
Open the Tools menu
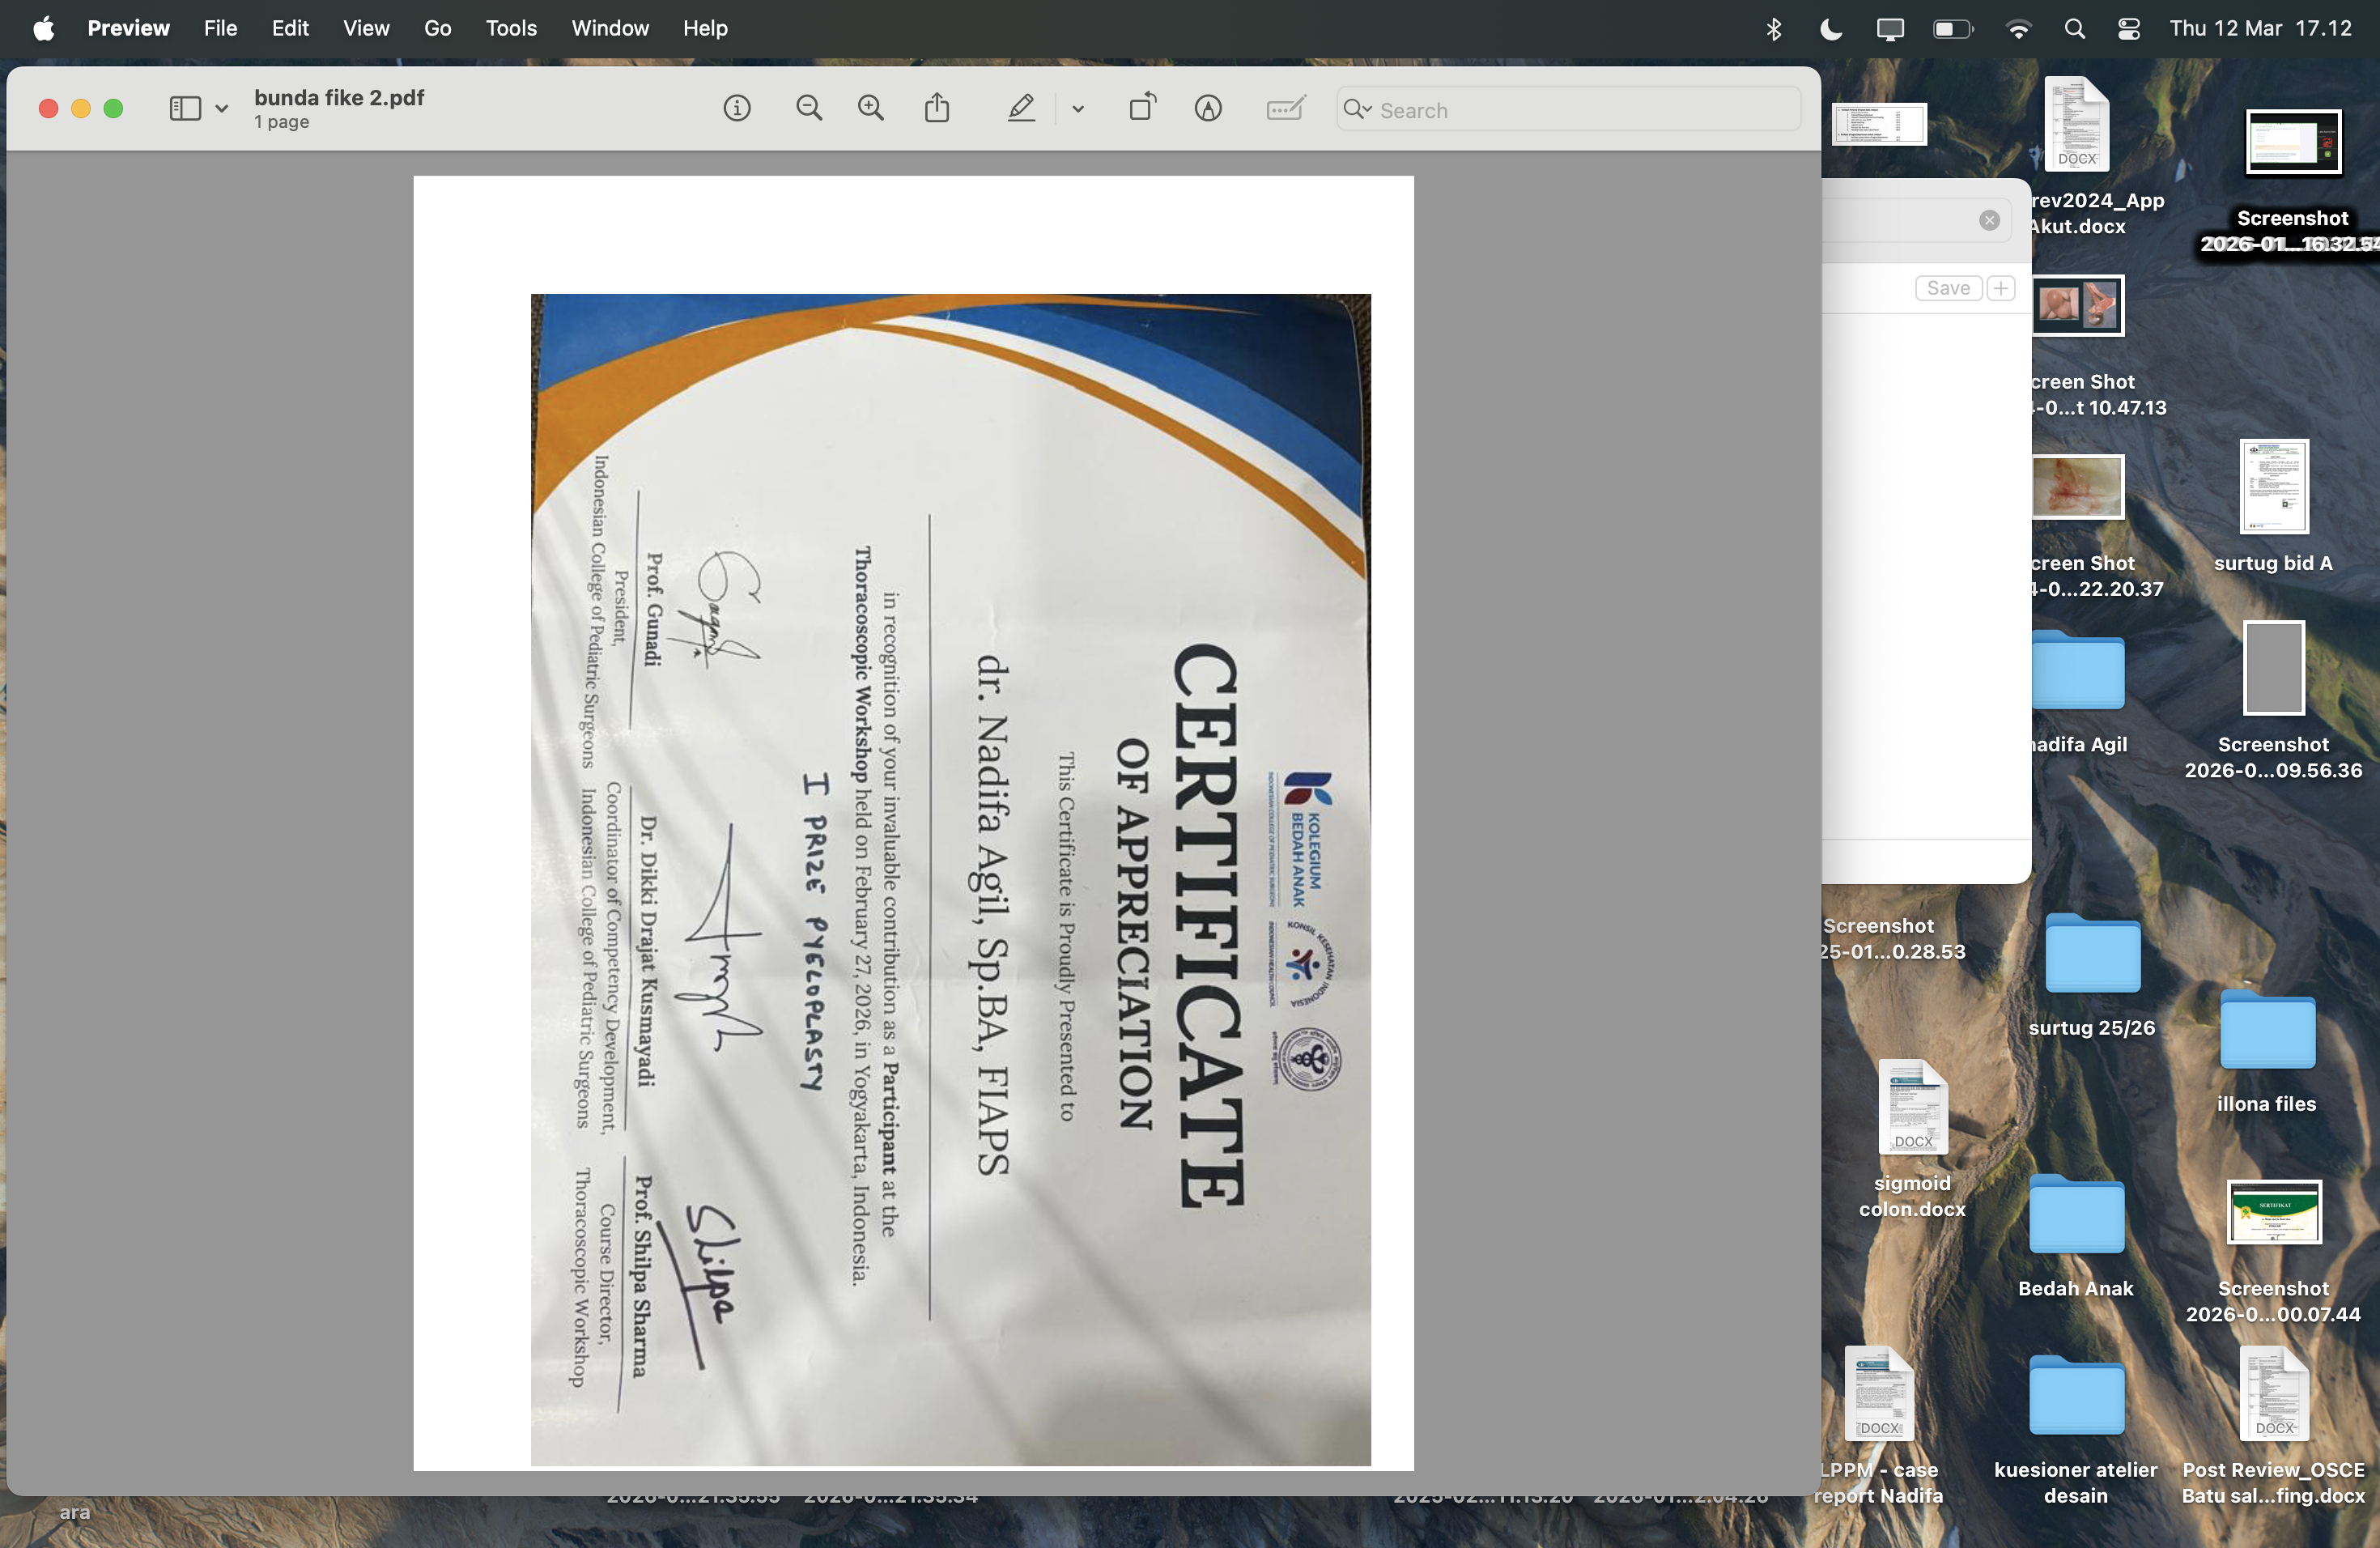511,28
